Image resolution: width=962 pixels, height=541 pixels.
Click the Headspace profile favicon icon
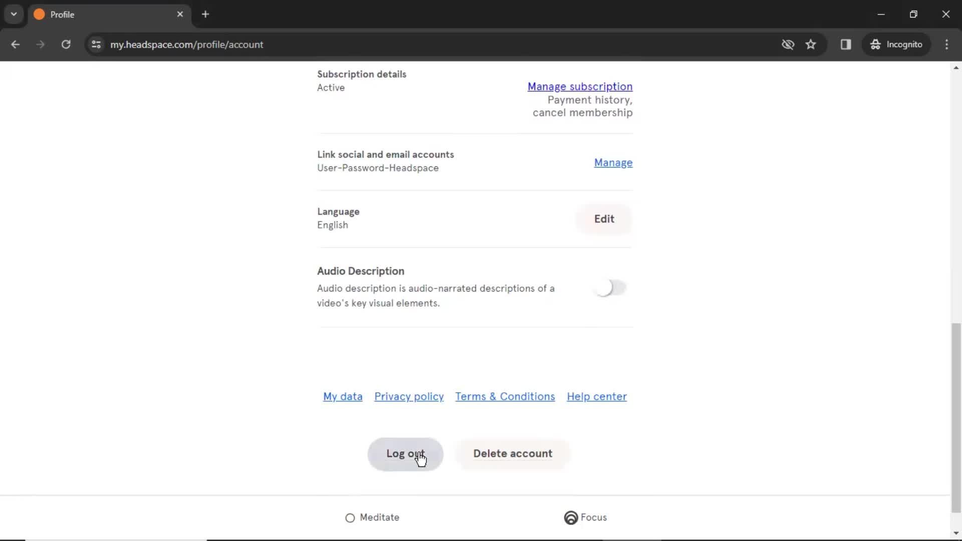click(x=38, y=14)
